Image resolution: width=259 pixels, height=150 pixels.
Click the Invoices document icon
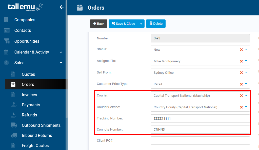pos(13,95)
